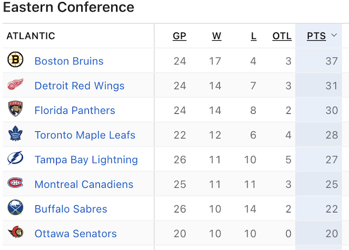Sort standings by W column header
This screenshot has width=349, height=250.
(216, 36)
